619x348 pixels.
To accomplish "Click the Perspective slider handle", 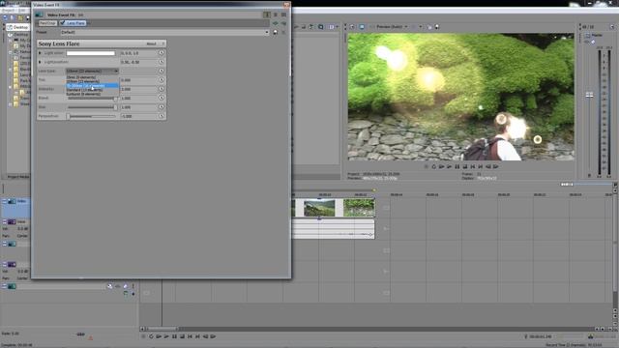I will click(x=69, y=116).
